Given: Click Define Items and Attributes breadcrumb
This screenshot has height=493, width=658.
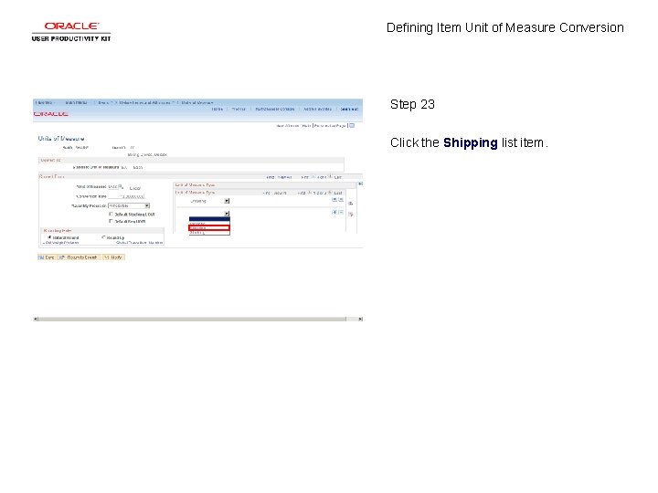Looking at the screenshot, I should (x=144, y=102).
